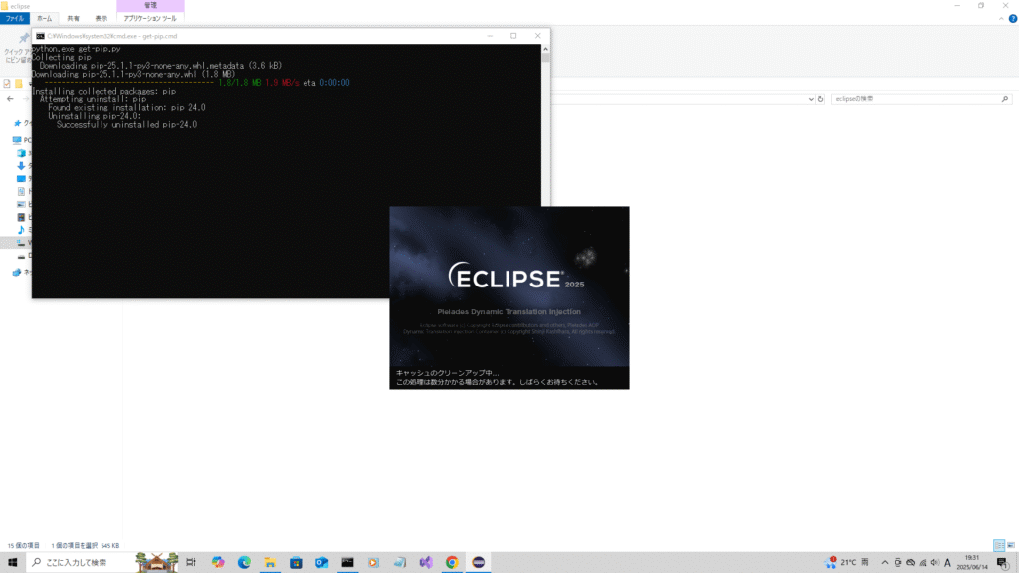The image size is (1019, 573).
Task: Switch to the 表示 ribbon tab
Action: 102,18
